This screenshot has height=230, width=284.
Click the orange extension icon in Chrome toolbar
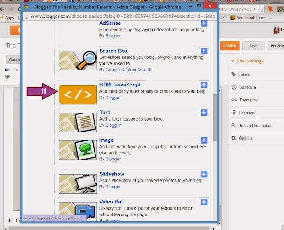pyautogui.click(x=270, y=9)
